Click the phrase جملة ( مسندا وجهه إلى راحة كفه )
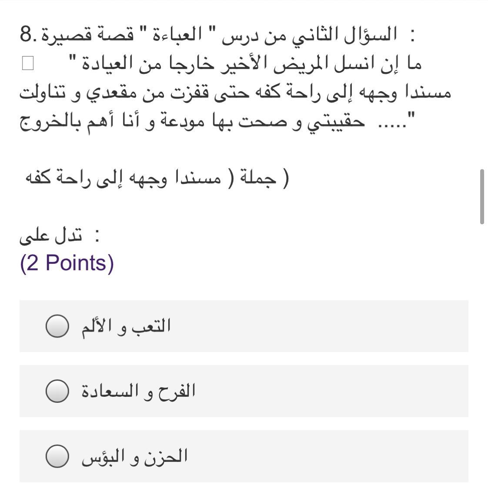488x488 pixels. coord(157,179)
